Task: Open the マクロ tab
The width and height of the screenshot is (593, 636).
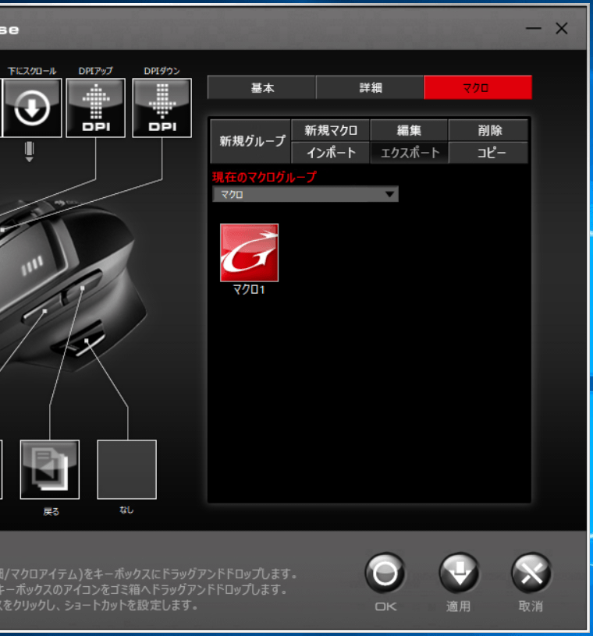Action: pyautogui.click(x=478, y=87)
